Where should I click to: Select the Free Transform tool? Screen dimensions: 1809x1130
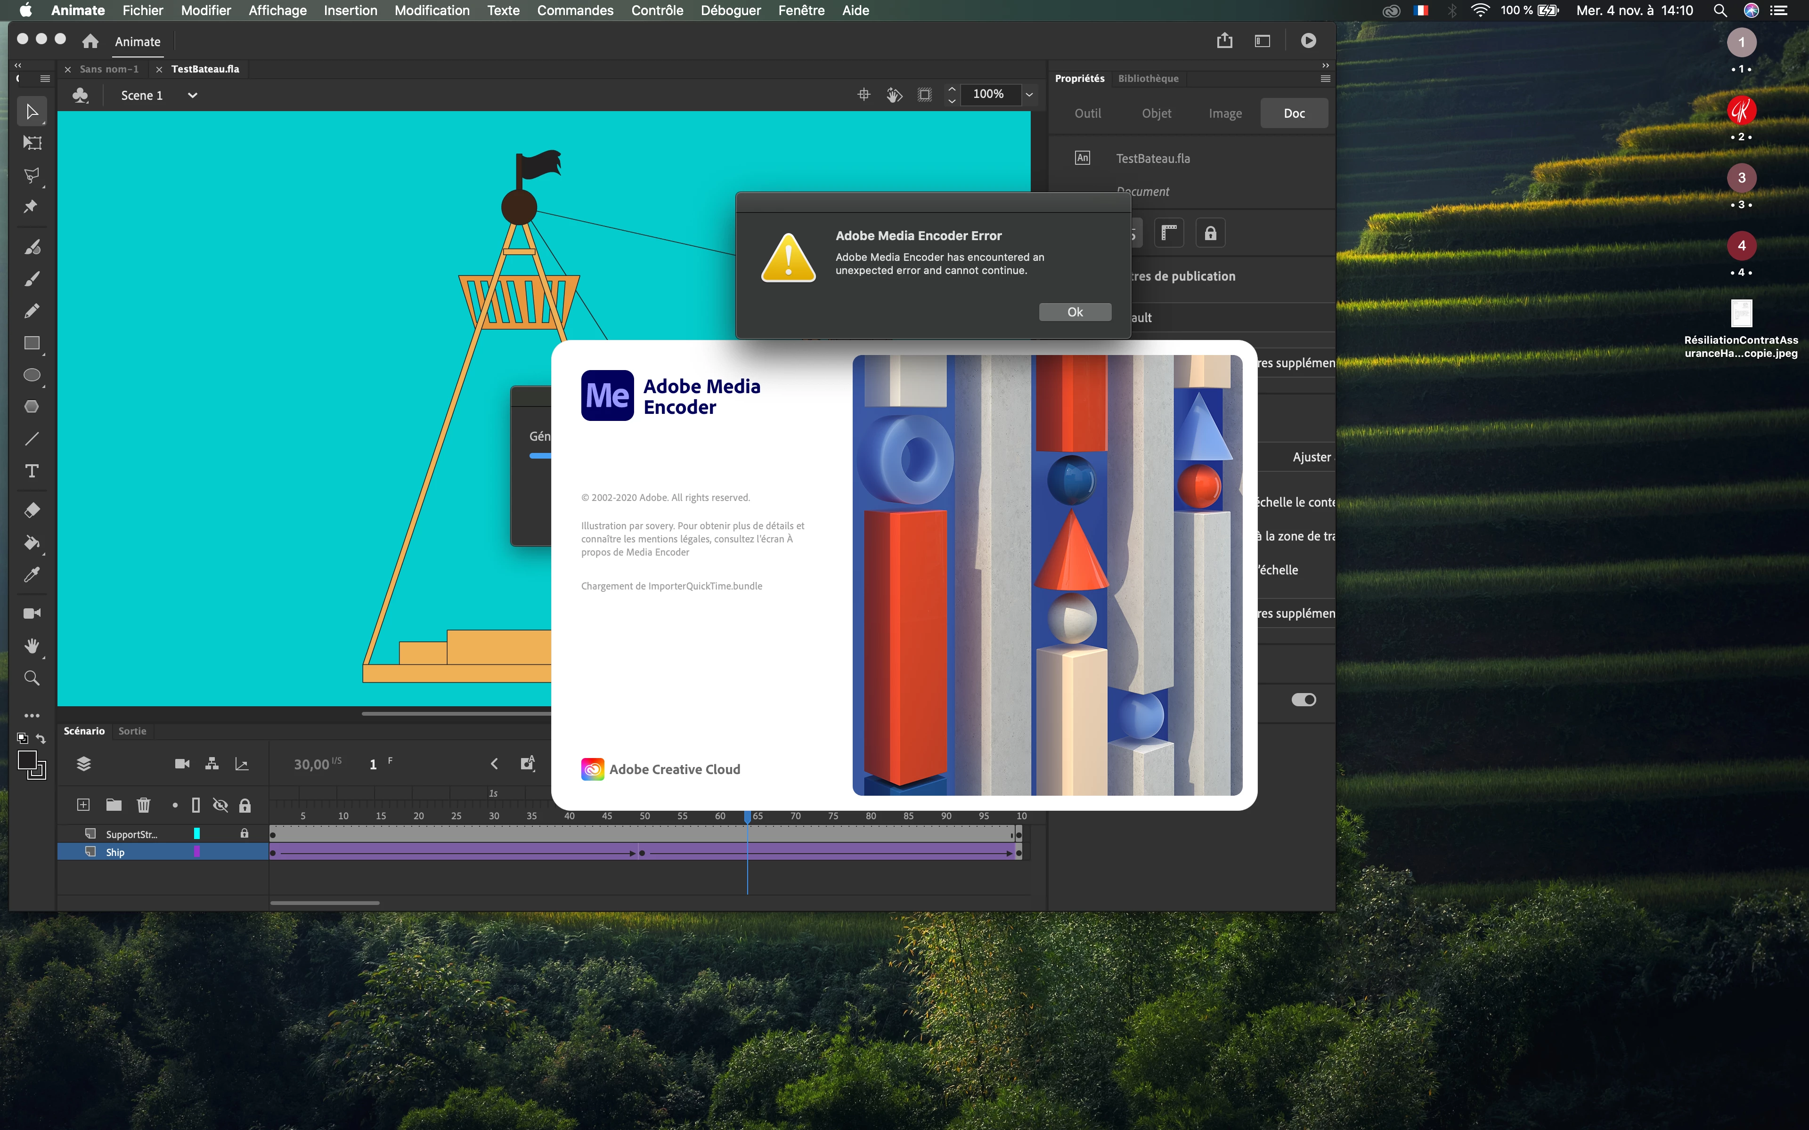(32, 143)
